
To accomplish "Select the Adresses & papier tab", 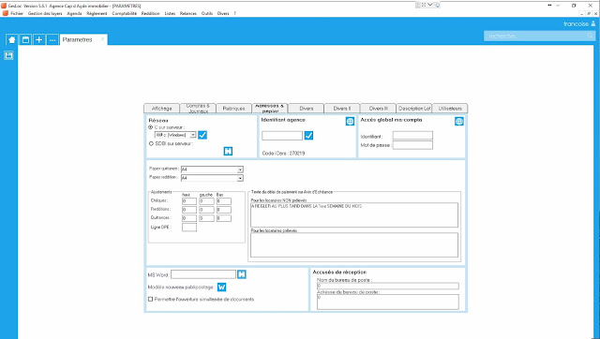I will coord(270,108).
